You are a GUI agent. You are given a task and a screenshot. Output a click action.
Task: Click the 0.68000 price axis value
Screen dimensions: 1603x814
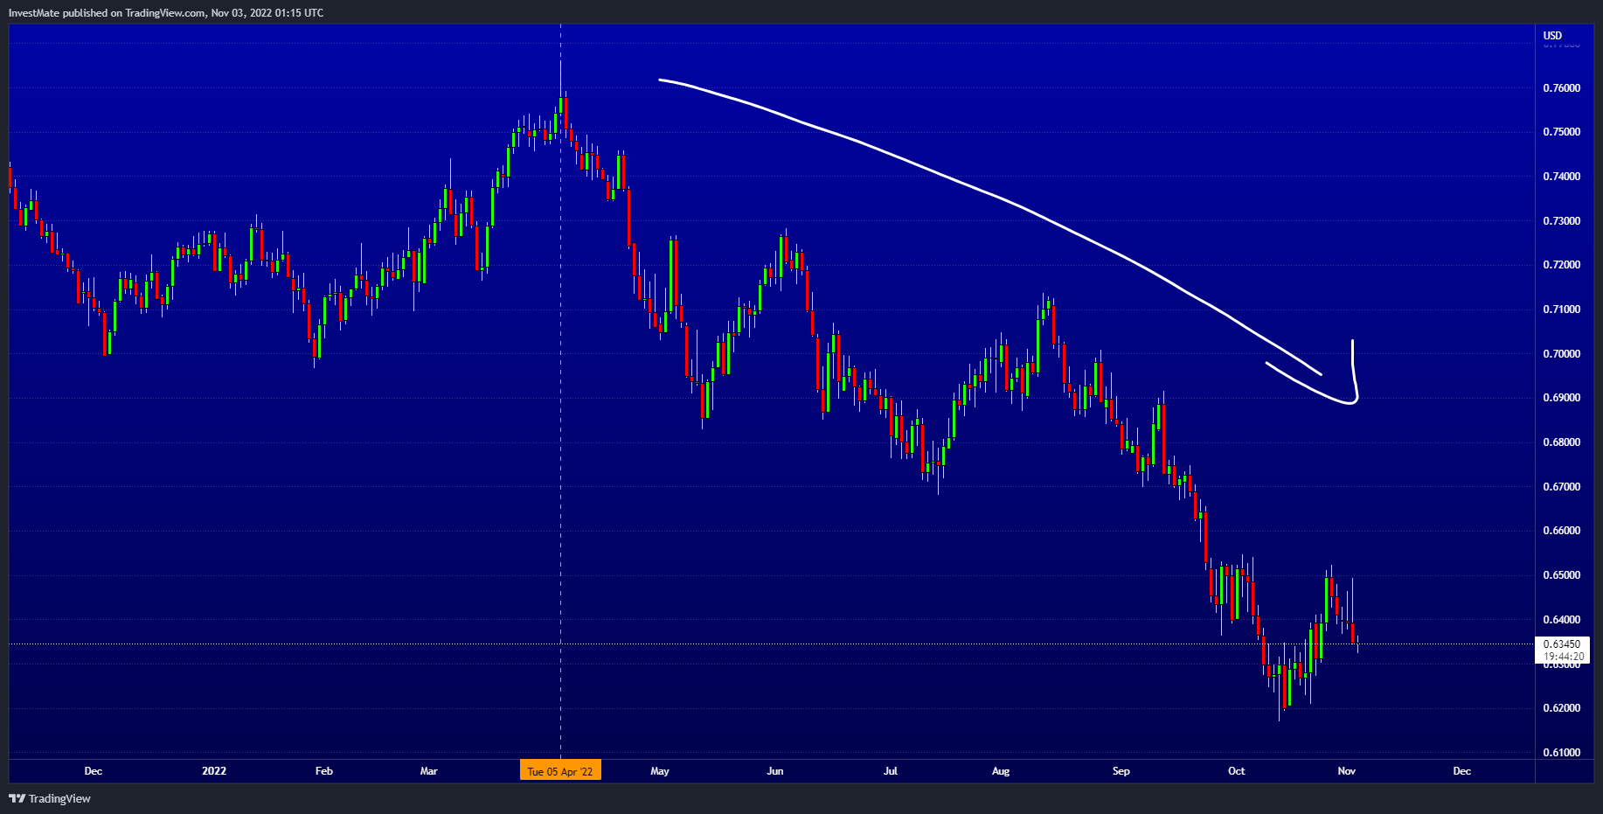tap(1562, 442)
